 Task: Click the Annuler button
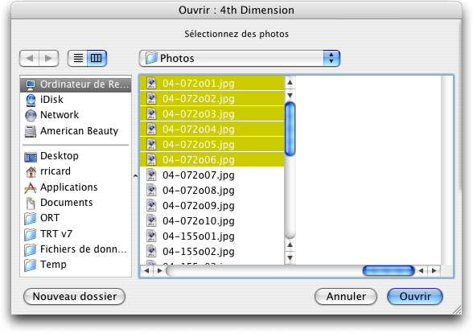(x=346, y=297)
